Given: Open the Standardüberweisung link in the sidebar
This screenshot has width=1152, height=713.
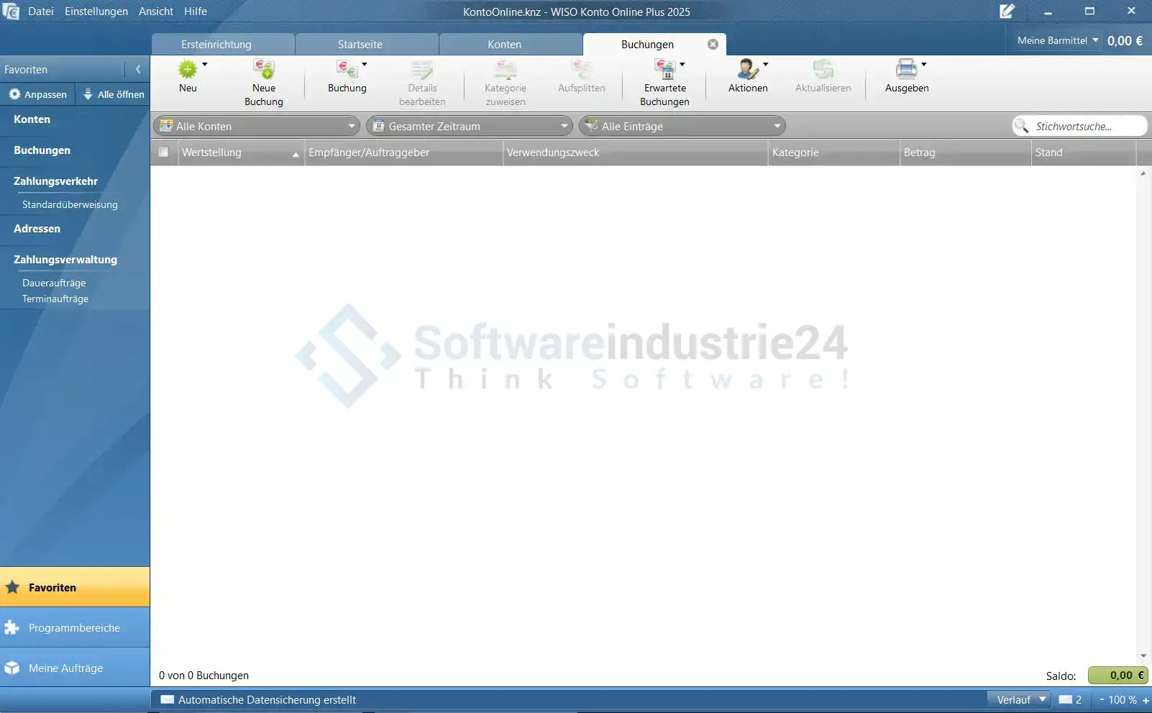Looking at the screenshot, I should point(70,205).
